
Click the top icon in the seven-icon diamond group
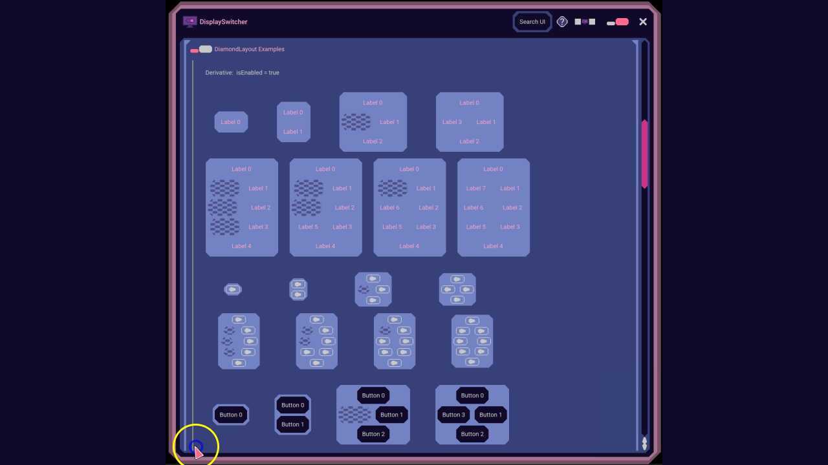pyautogui.click(x=394, y=320)
